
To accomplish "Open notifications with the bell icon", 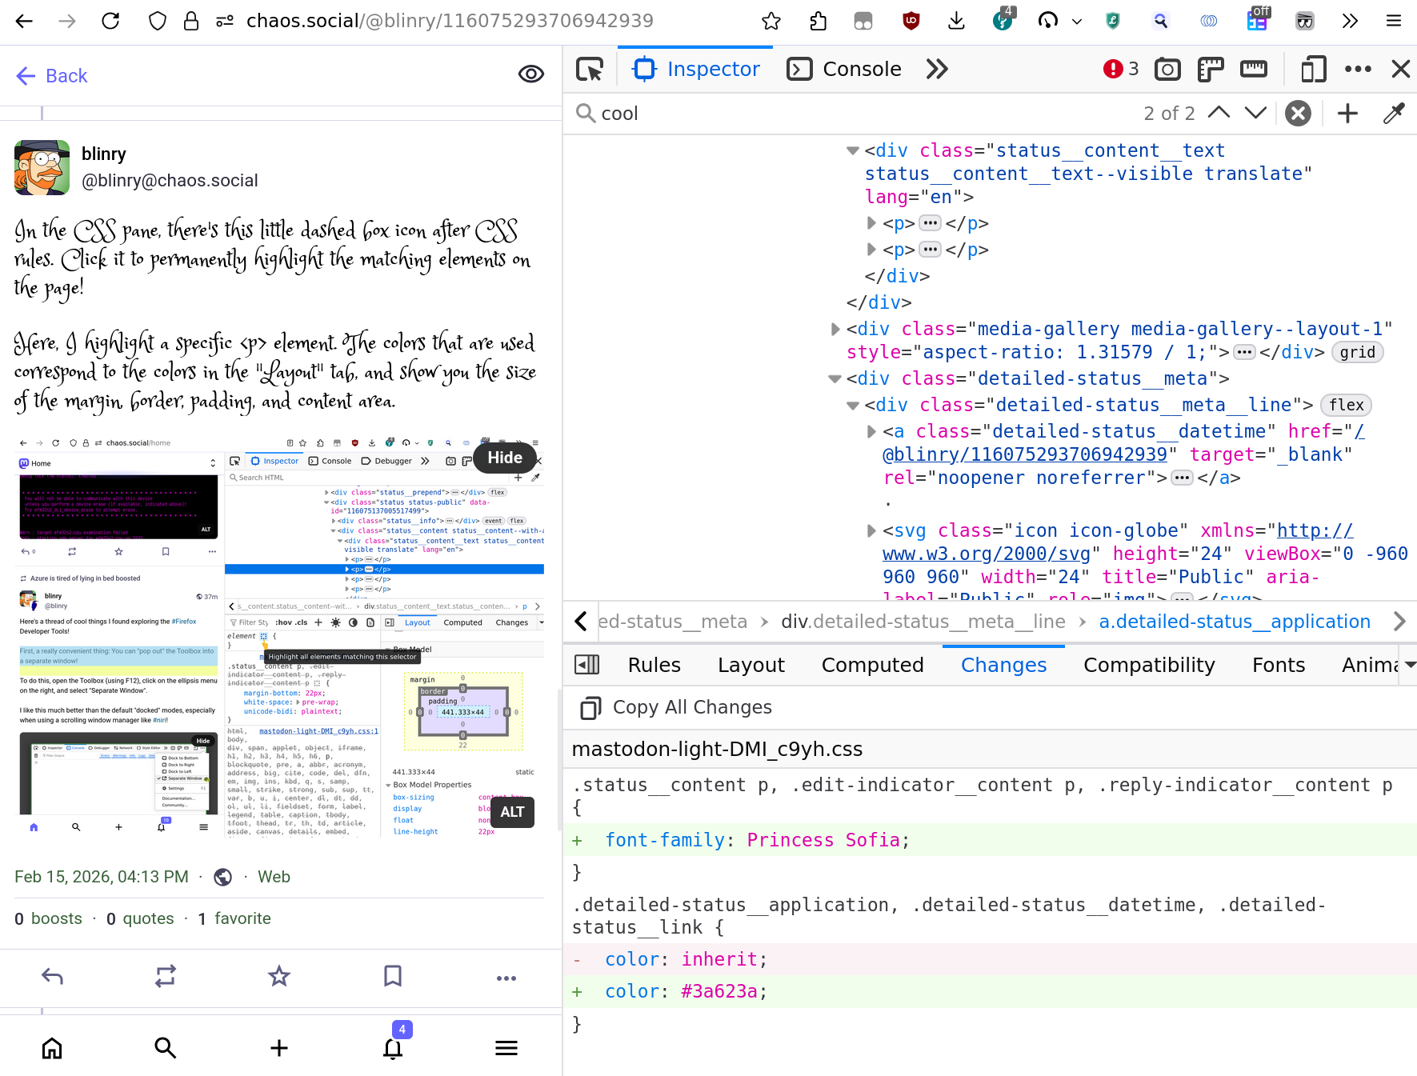I will tap(393, 1048).
